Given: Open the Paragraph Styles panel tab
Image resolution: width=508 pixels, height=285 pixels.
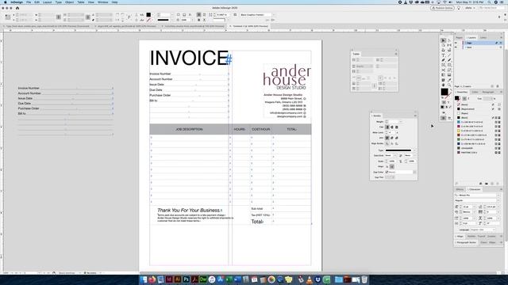Looking at the screenshot, I should [x=466, y=242].
